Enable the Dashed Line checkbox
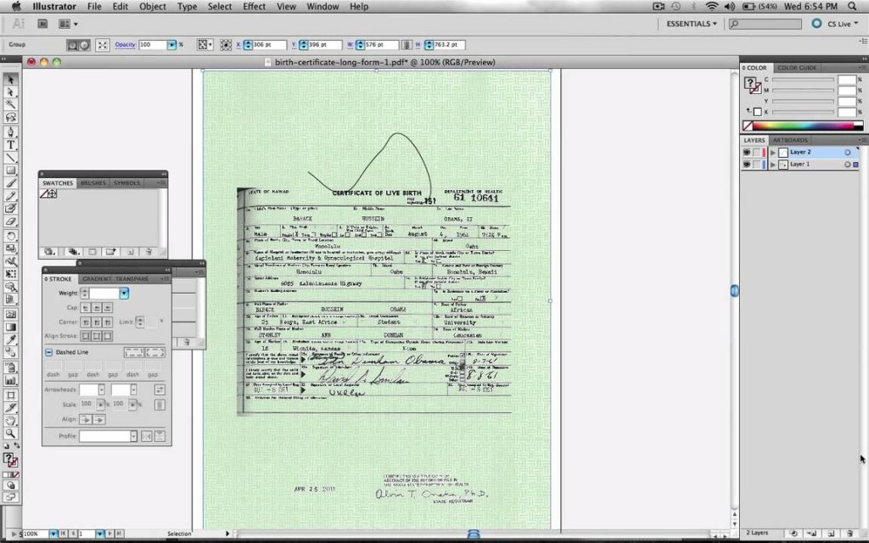Viewport: 869px width, 543px height. [49, 352]
